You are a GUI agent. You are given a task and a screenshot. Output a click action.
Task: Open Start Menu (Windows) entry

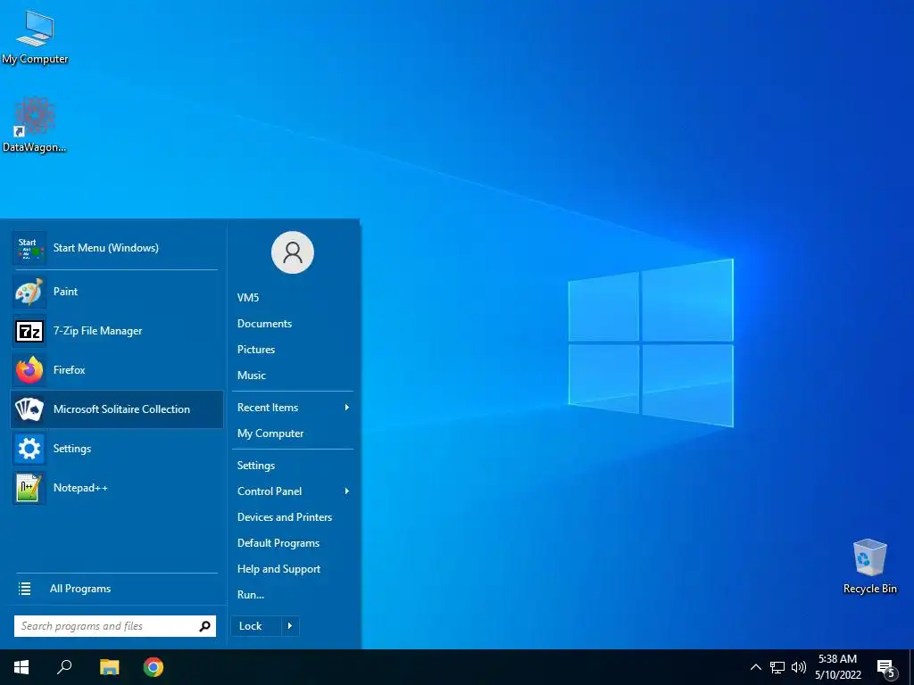click(117, 248)
